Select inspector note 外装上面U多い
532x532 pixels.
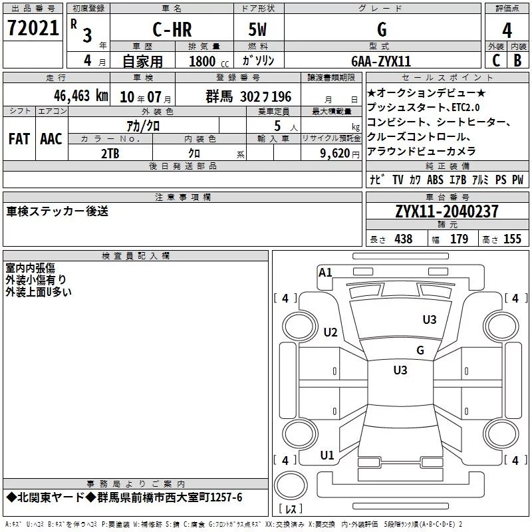coord(39,292)
